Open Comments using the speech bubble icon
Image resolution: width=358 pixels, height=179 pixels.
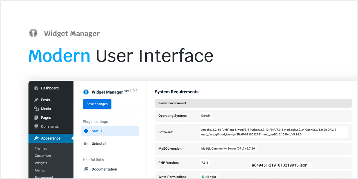click(x=36, y=126)
